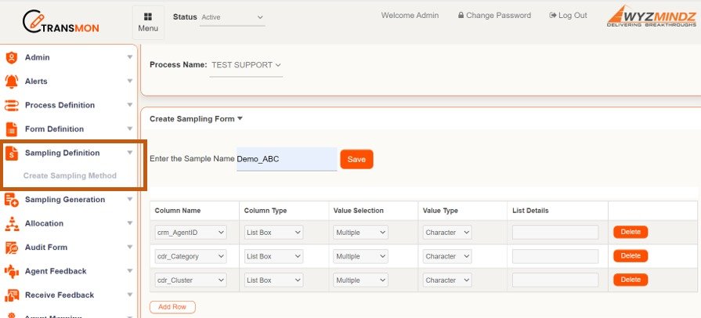Viewport: 701px width, 318px height.
Task: Click the Transmon logo
Action: click(x=61, y=23)
